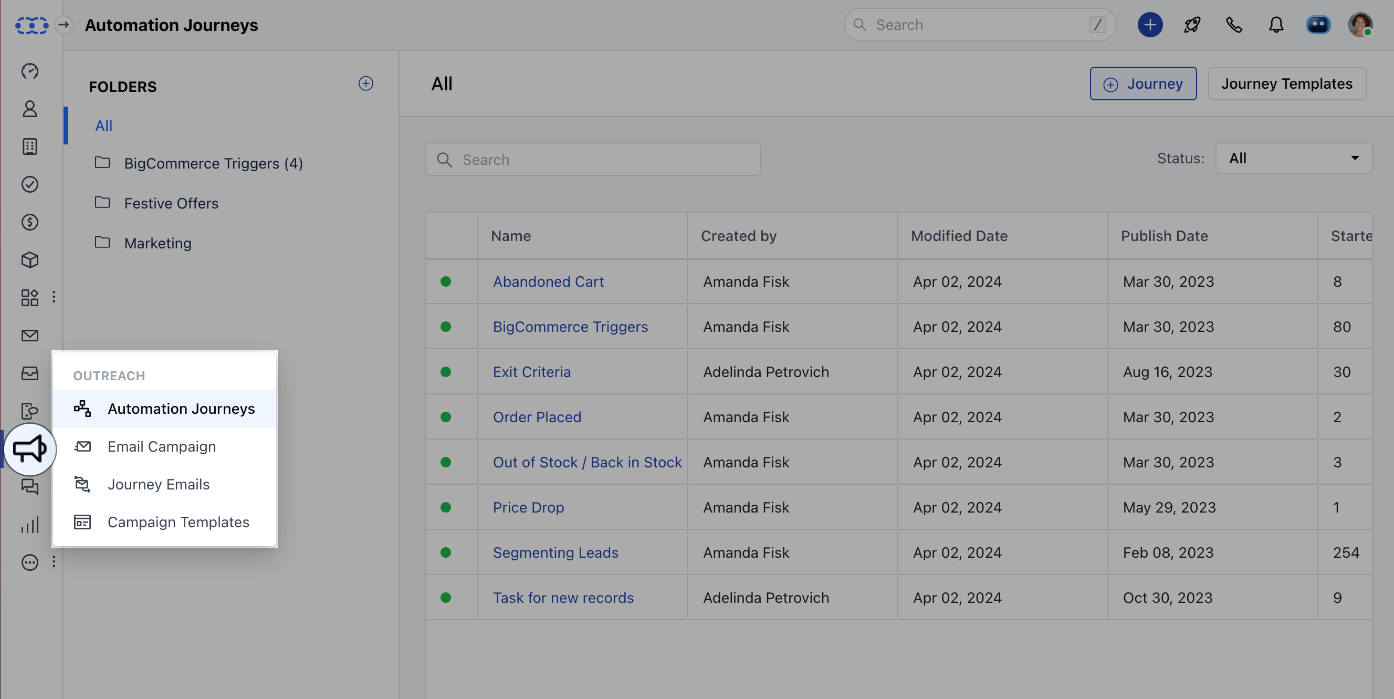
Task: Click the plus quick-add button in header
Action: (1150, 25)
